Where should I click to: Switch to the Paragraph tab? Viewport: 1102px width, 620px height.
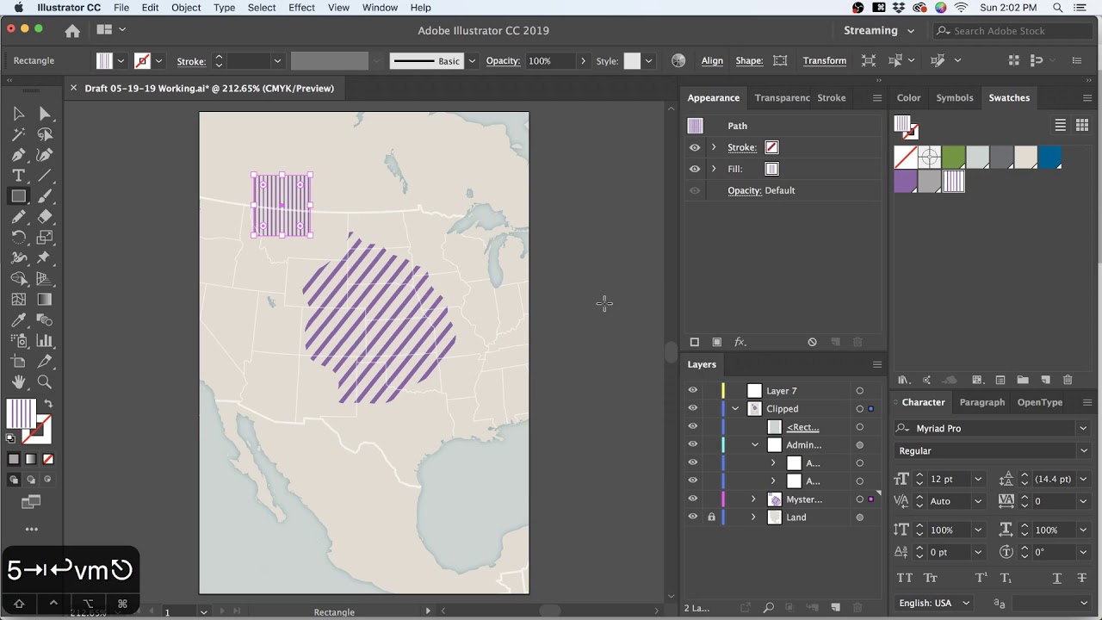point(981,402)
